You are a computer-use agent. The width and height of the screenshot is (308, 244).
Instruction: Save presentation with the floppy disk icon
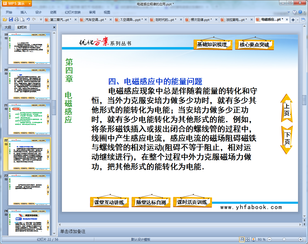(x=11, y=20)
